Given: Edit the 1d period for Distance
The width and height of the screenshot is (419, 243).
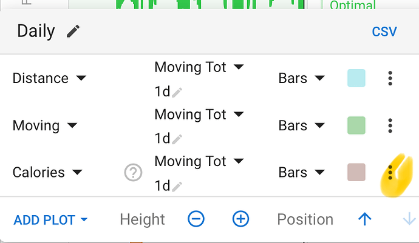Looking at the screenshot, I should tap(177, 92).
